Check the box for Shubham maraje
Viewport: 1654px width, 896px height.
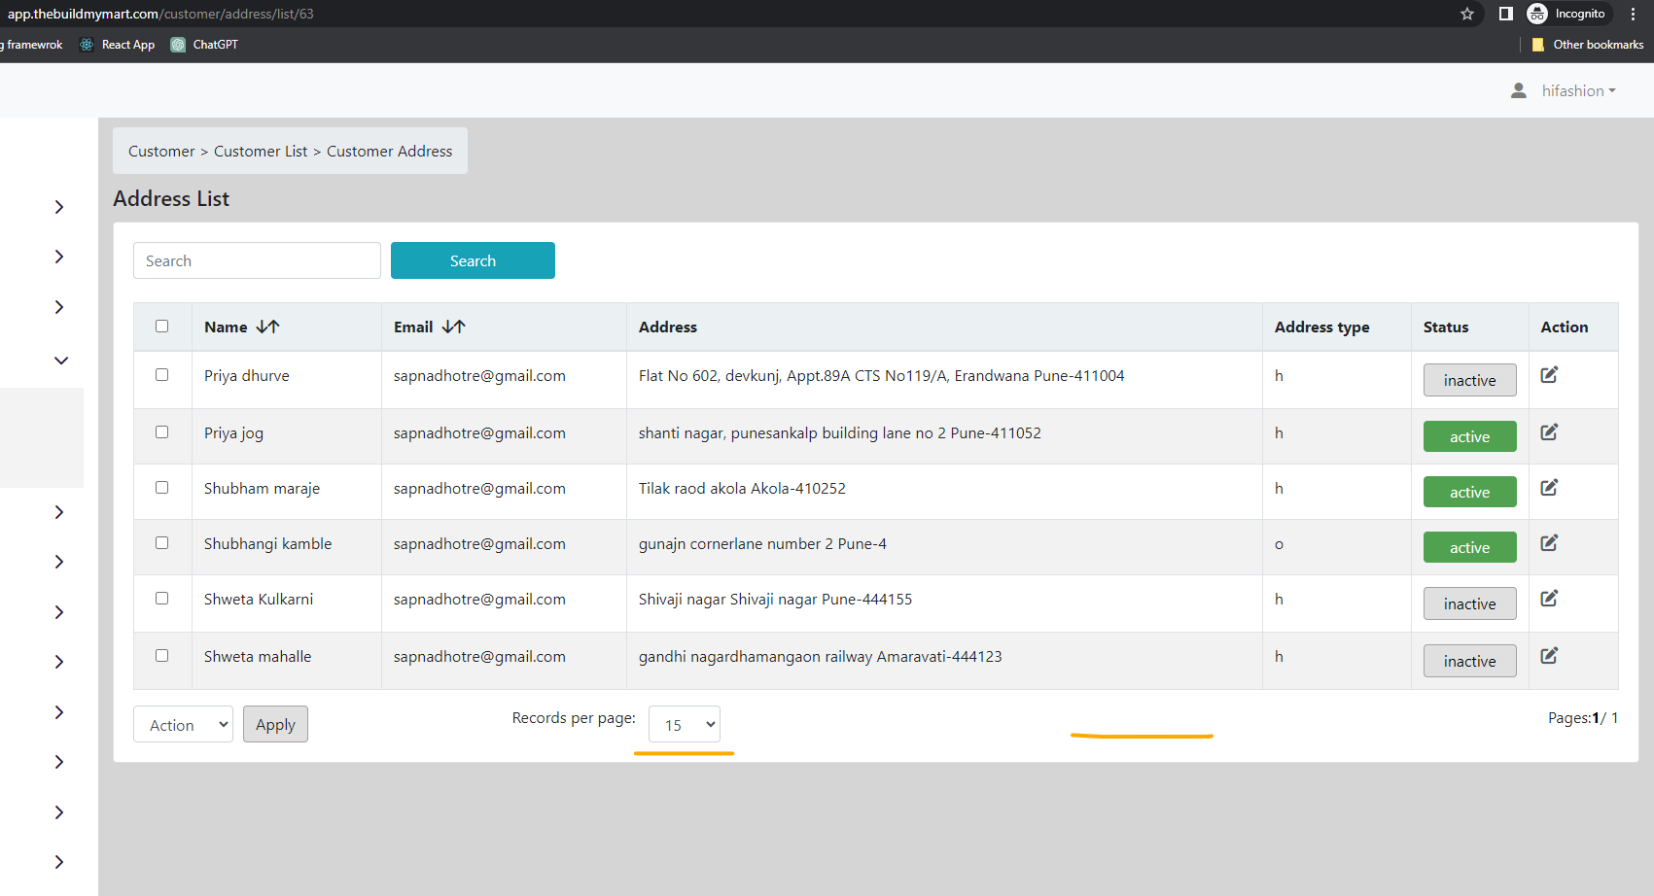tap(162, 488)
